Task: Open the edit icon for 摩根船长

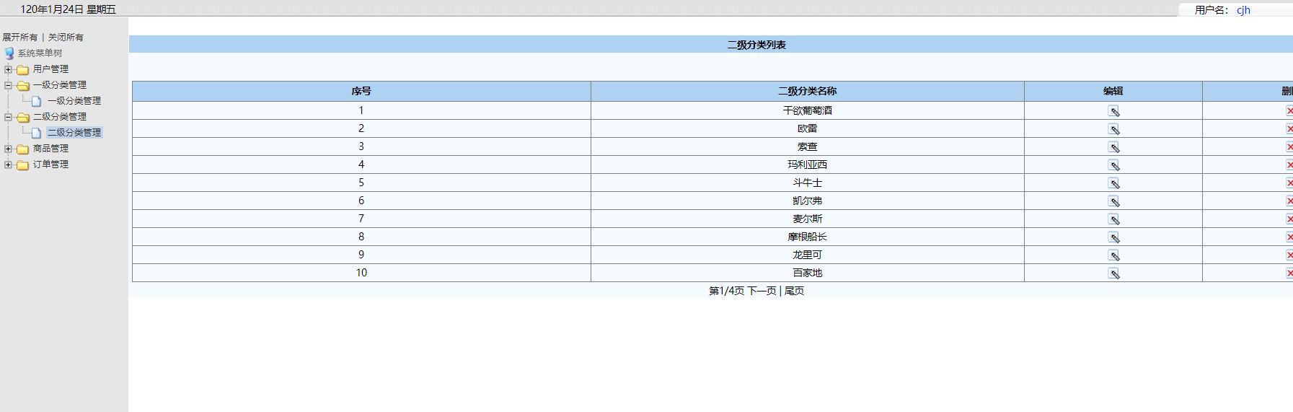Action: [1113, 237]
